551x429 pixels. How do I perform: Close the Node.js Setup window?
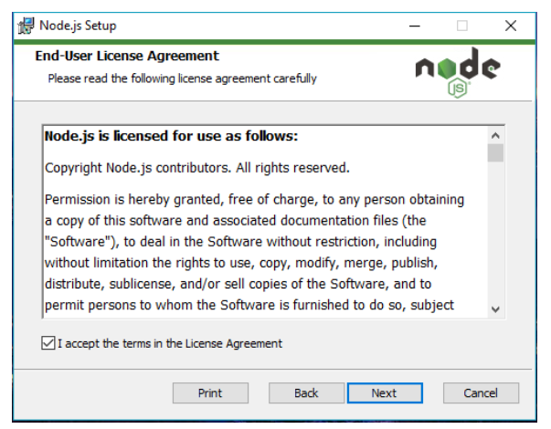[511, 26]
